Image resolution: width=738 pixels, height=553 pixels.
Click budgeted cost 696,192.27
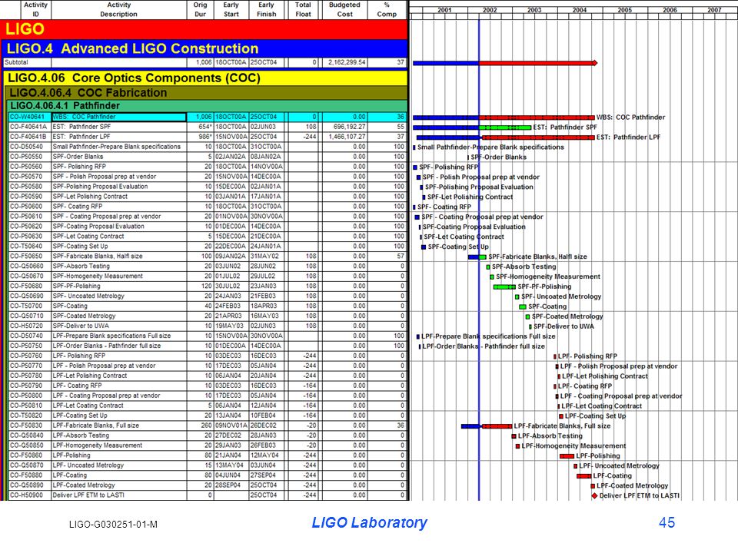coord(349,127)
